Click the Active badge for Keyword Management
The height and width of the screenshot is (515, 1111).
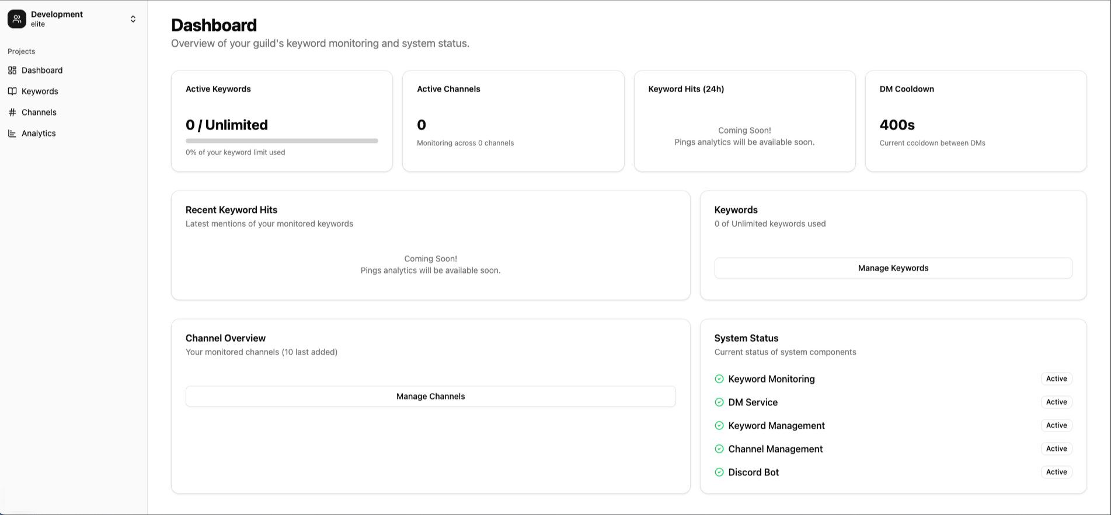pyautogui.click(x=1056, y=425)
